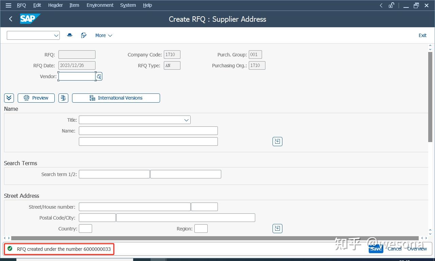The height and width of the screenshot is (261, 435).
Task: Click the back arrow beside the SAP logo
Action: [10, 19]
